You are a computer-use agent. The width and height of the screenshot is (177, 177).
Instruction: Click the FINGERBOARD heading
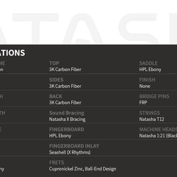tap(67, 129)
